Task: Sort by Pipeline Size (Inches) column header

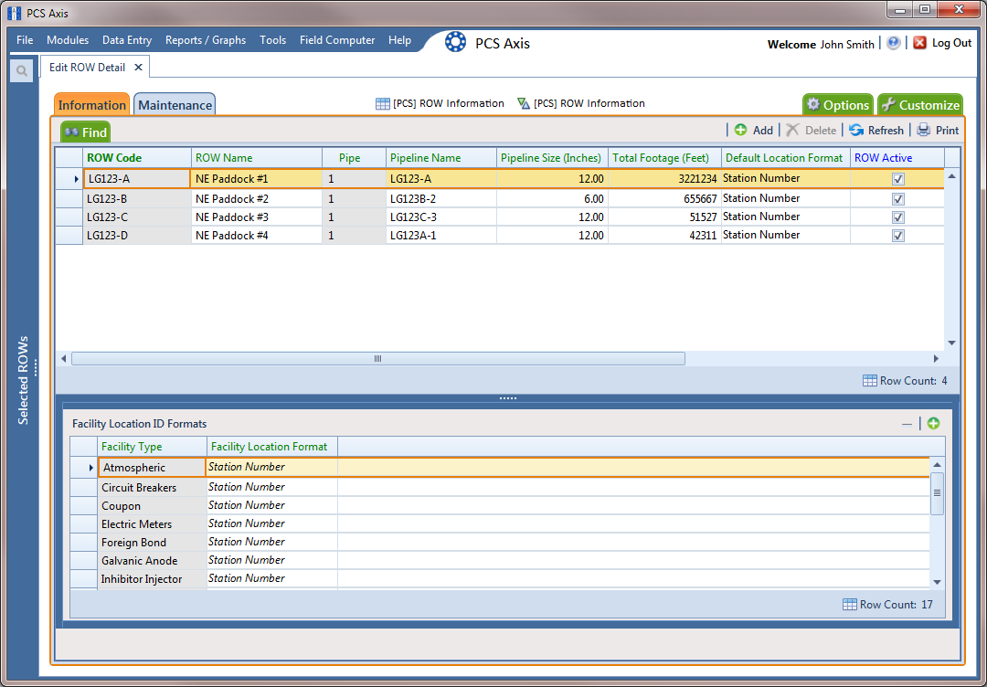Action: coord(551,158)
